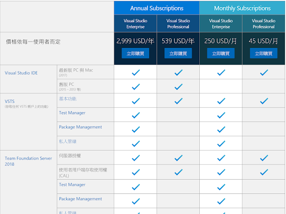286x214 pixels.
Task: Click 基本功能 checkmark for annual Enterprise
Action: tap(136, 101)
